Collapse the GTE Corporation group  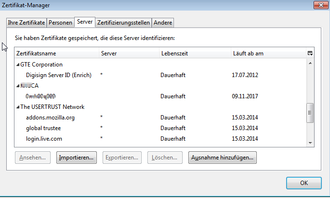pos(18,65)
